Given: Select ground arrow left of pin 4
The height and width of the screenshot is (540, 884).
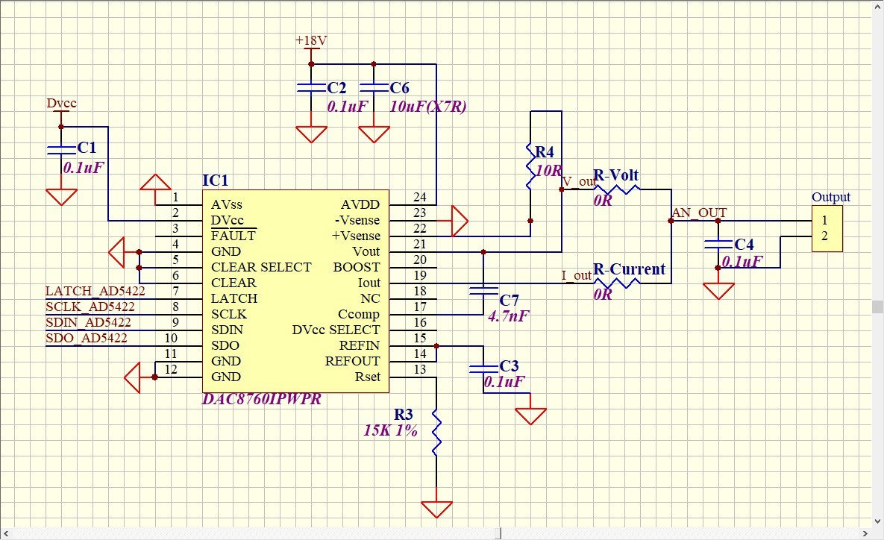Looking at the screenshot, I should 116,252.
